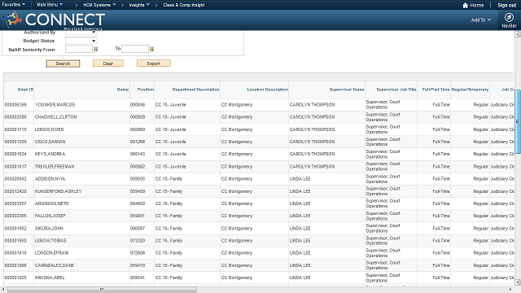521x293 pixels.
Task: Open the NavBar compass icon
Action: (x=509, y=17)
